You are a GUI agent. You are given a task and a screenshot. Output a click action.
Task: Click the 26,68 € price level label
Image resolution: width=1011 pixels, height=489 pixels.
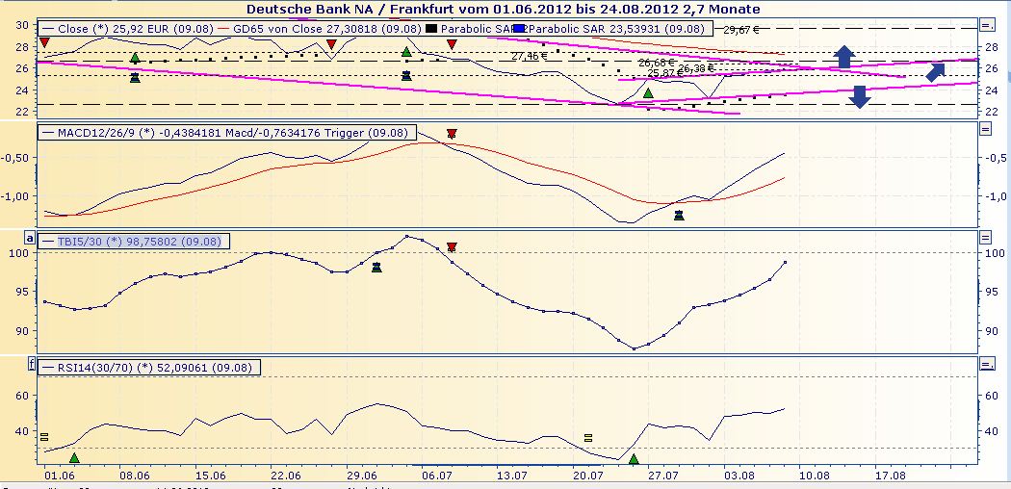pyautogui.click(x=657, y=63)
